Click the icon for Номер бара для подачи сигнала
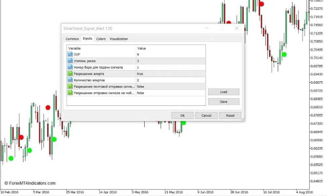This screenshot has width=327, height=196. pos(70,67)
